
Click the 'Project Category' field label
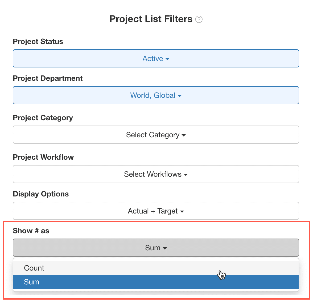pos(43,118)
